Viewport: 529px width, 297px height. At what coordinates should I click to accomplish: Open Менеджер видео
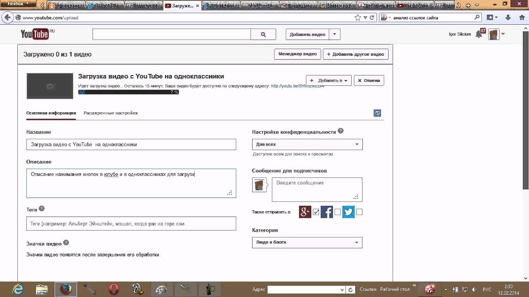298,54
